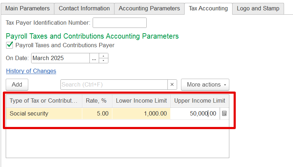Screen dimensions: 293x167
Task: Click the Rate, % column header
Action: 97,101
